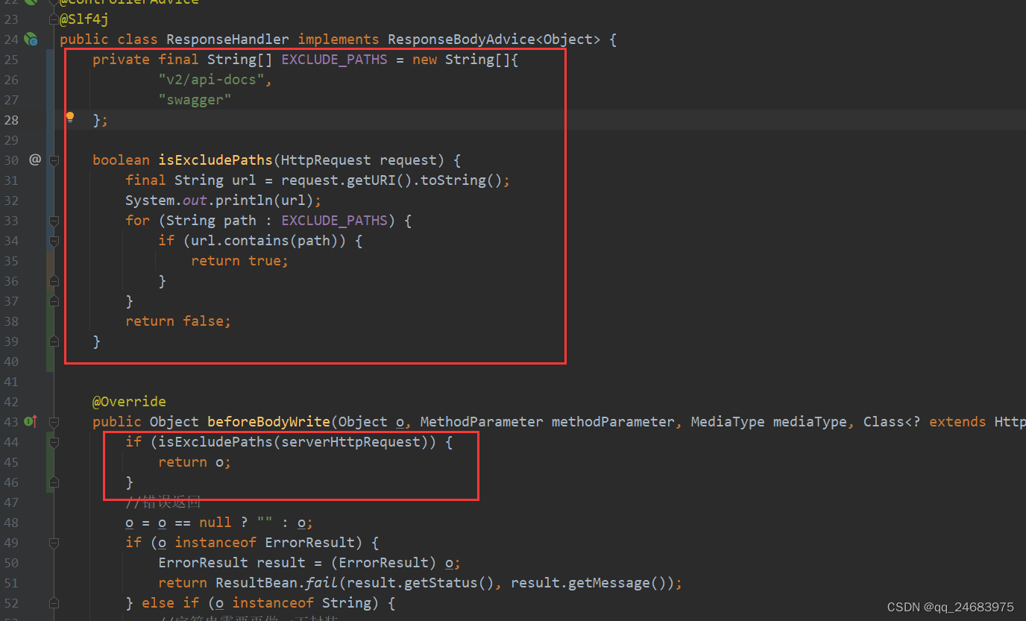Click beforeBodyWrite method name
The width and height of the screenshot is (1026, 621).
(268, 422)
